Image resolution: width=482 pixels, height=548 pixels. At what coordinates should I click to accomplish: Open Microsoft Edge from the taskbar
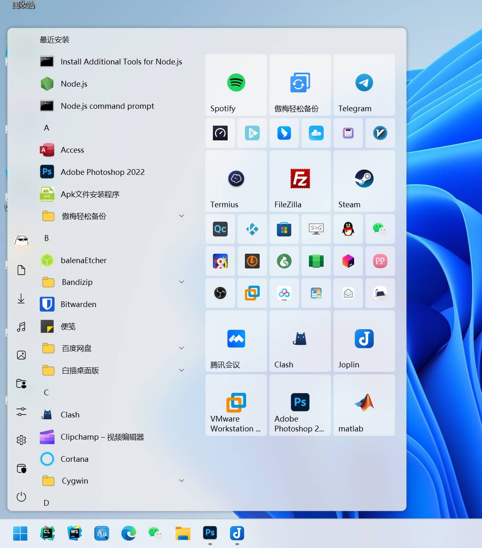[128, 533]
